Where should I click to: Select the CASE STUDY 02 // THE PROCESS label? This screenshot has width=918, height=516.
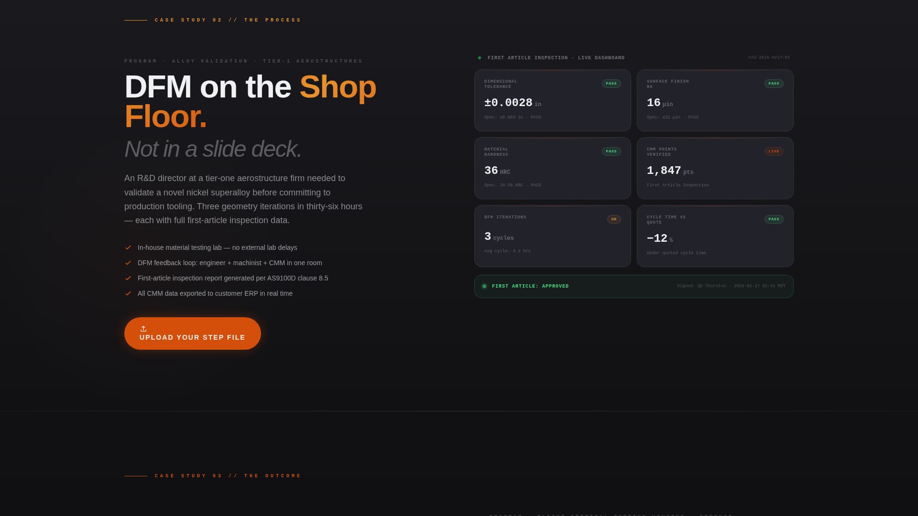(x=227, y=20)
